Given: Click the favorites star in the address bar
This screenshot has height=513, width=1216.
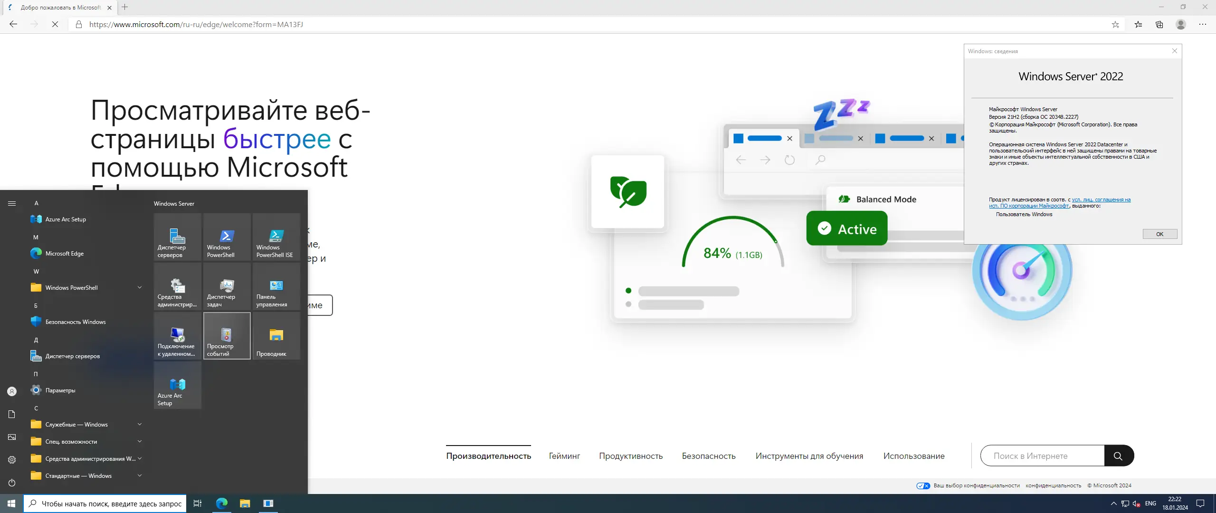Looking at the screenshot, I should click(1115, 24).
